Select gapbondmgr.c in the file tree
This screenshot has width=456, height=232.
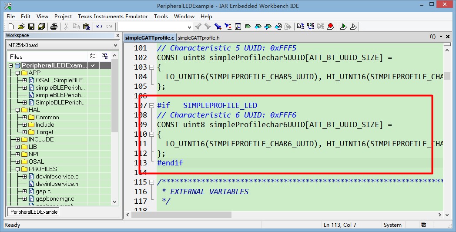pyautogui.click(x=55, y=199)
